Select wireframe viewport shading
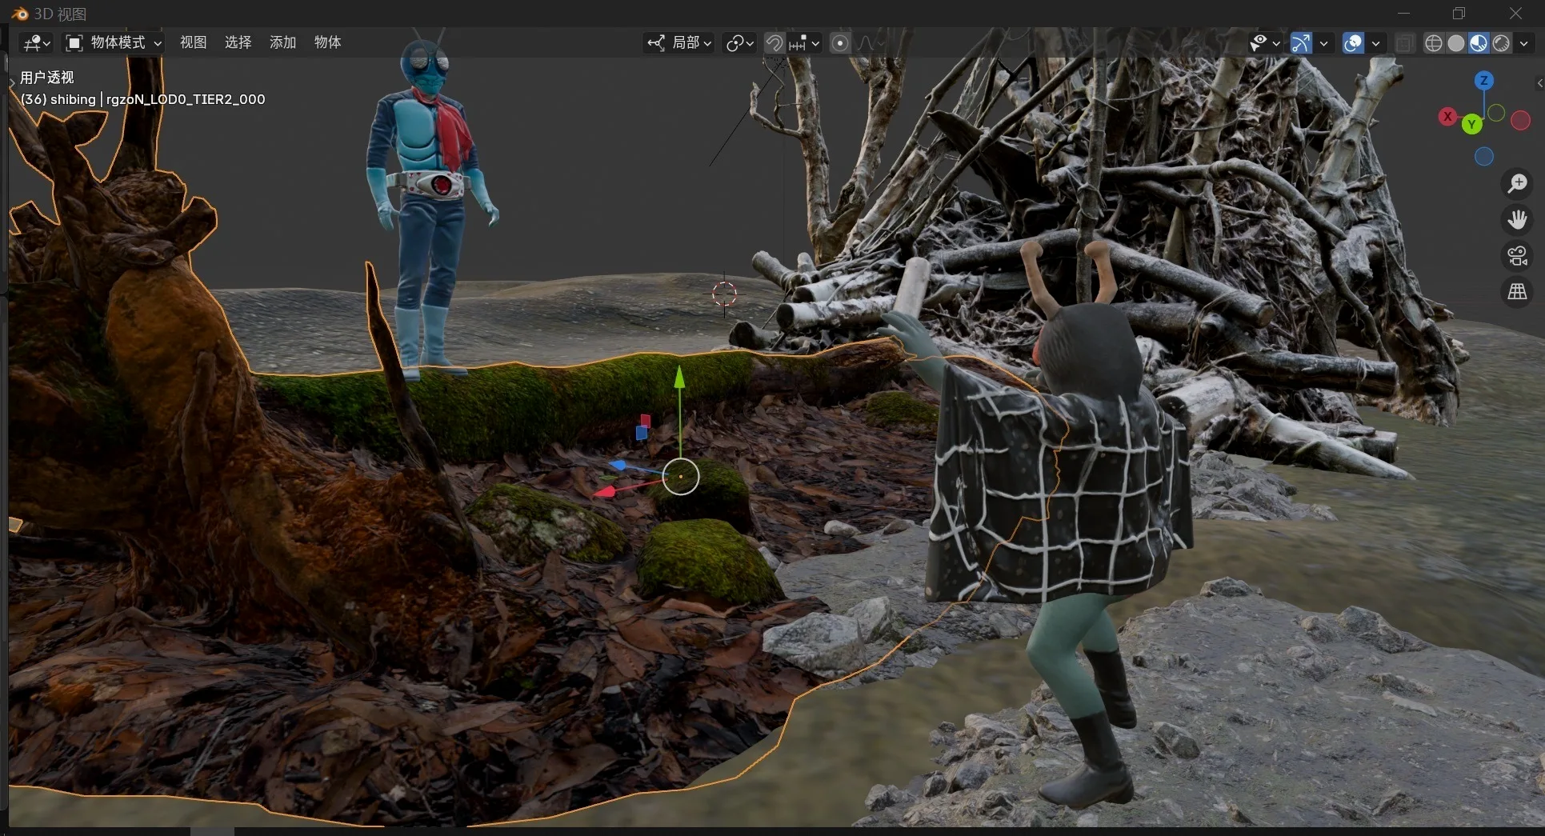 pyautogui.click(x=1434, y=43)
